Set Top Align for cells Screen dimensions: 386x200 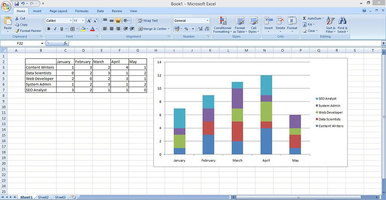[105, 21]
